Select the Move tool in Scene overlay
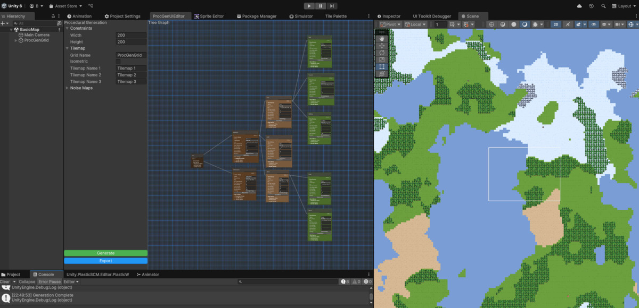Viewport: 639px width, 308px height. point(382,46)
